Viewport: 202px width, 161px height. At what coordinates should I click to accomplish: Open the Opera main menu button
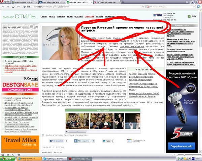(x=5, y=2)
